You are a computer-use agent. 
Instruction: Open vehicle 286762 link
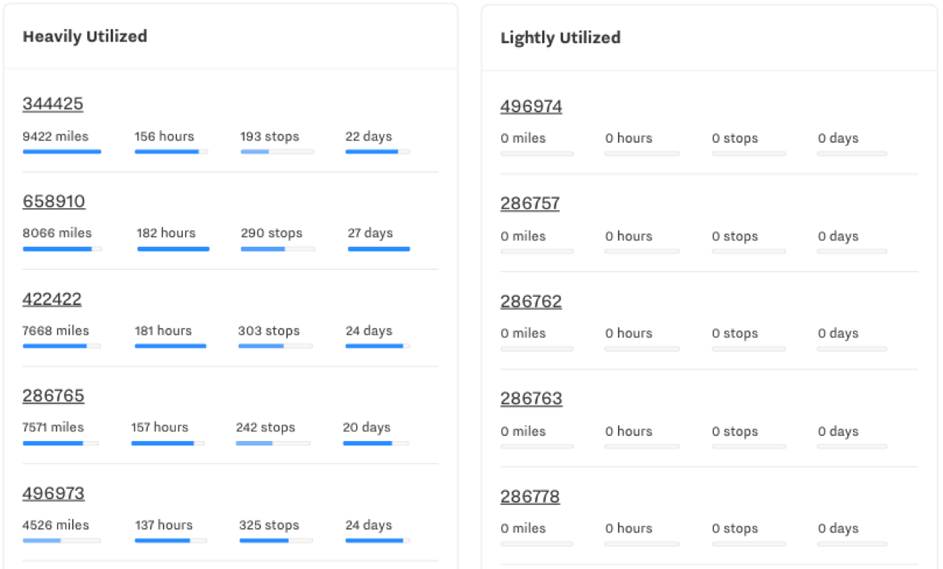click(531, 301)
